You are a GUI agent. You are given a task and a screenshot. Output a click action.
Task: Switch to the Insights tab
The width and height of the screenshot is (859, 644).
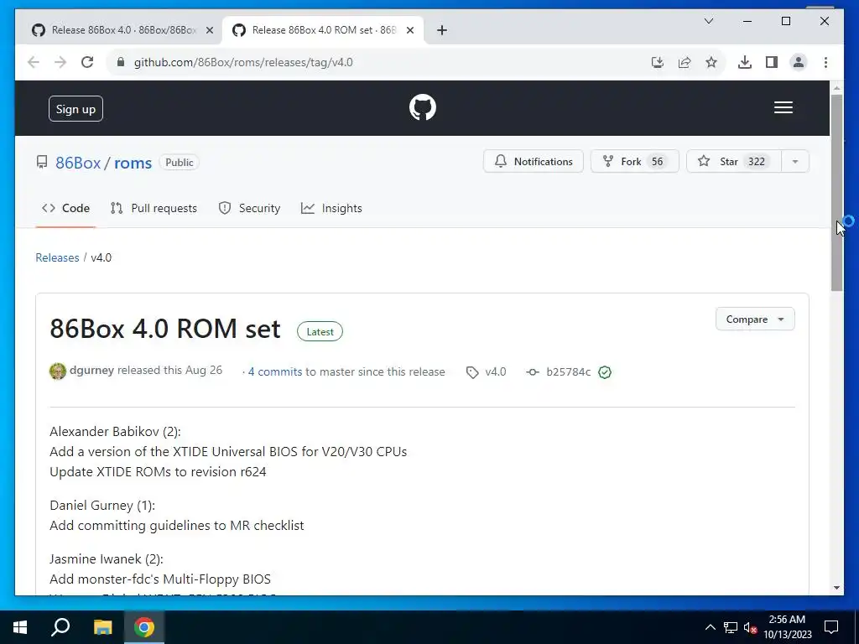click(331, 208)
